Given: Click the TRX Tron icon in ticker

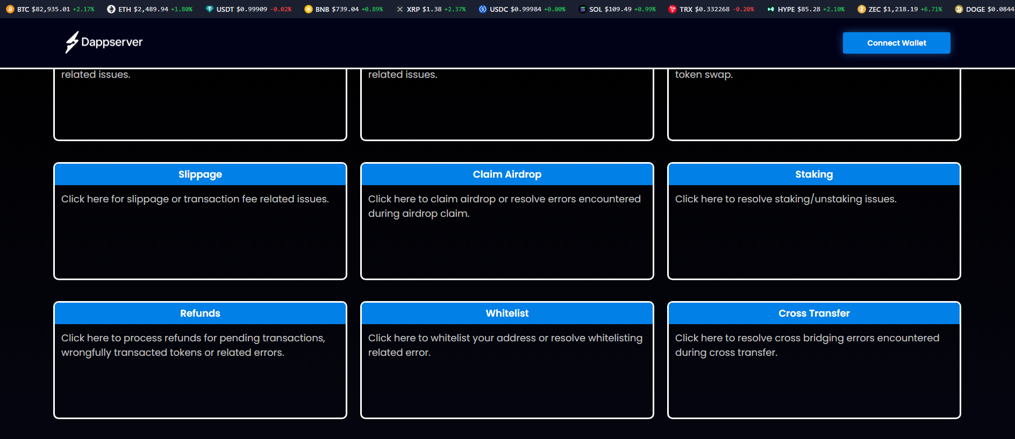Looking at the screenshot, I should click(x=673, y=9).
